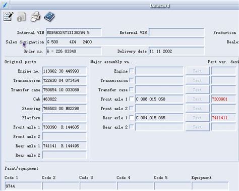This screenshot has width=239, height=191.
Task: Click the empty Code 2 field
Action: 61,186
